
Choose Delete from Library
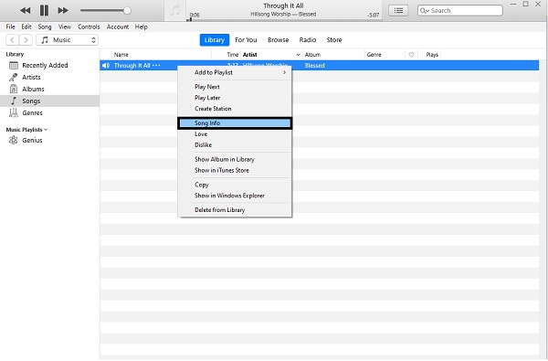(235, 210)
